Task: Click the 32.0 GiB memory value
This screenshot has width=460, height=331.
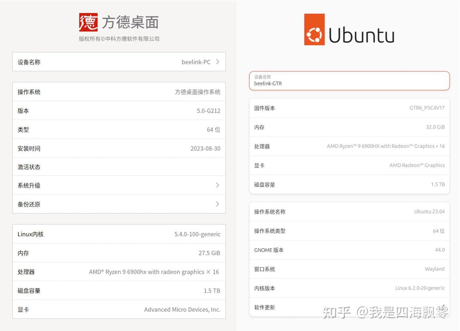Action: coord(435,127)
